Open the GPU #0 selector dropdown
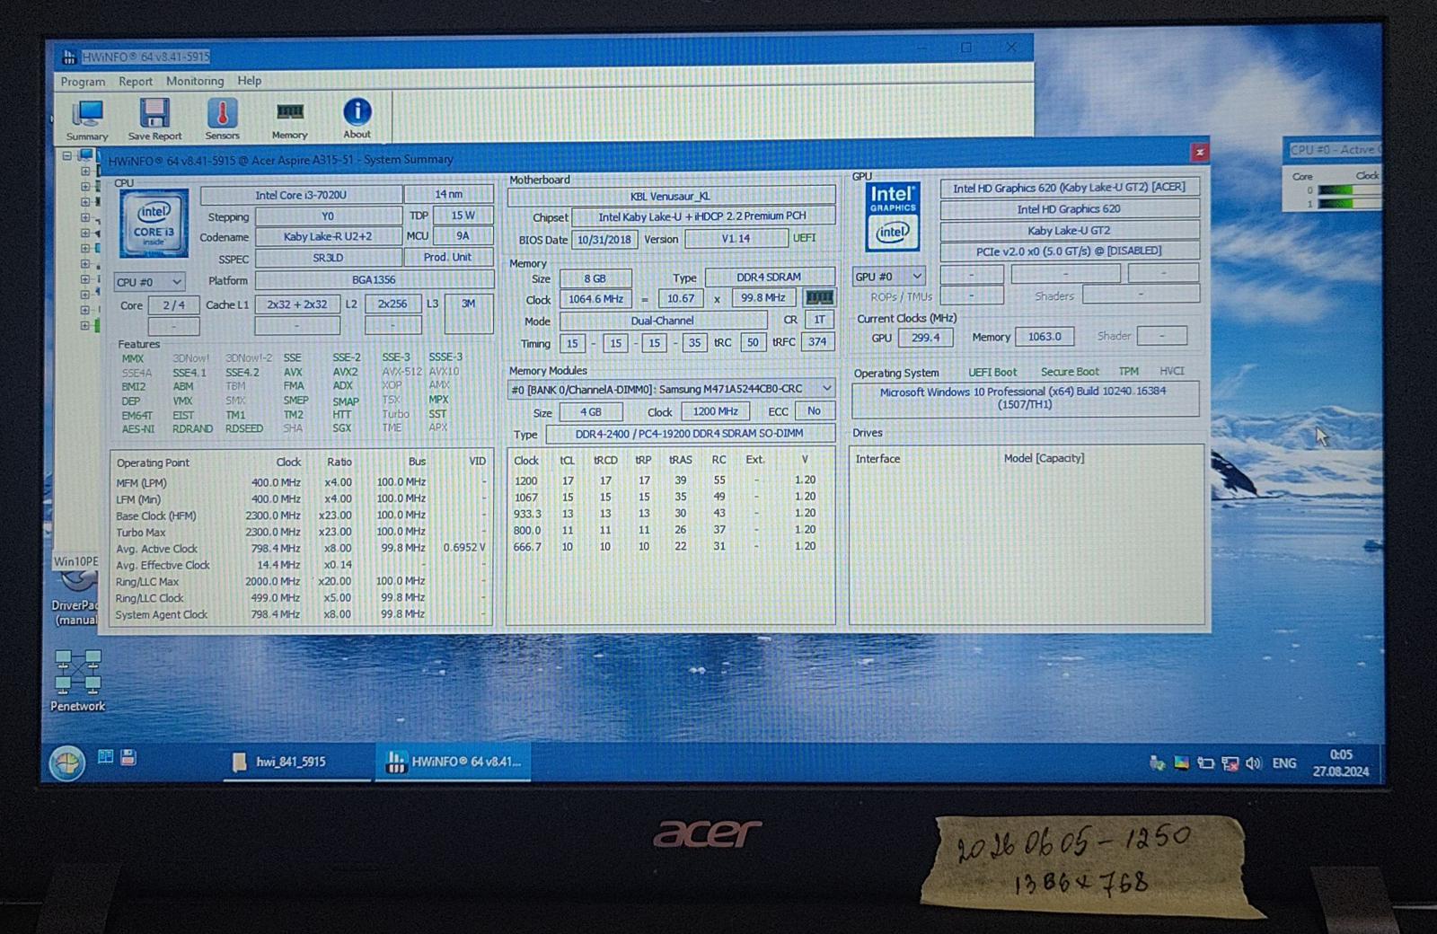This screenshot has width=1437, height=934. 888,277
